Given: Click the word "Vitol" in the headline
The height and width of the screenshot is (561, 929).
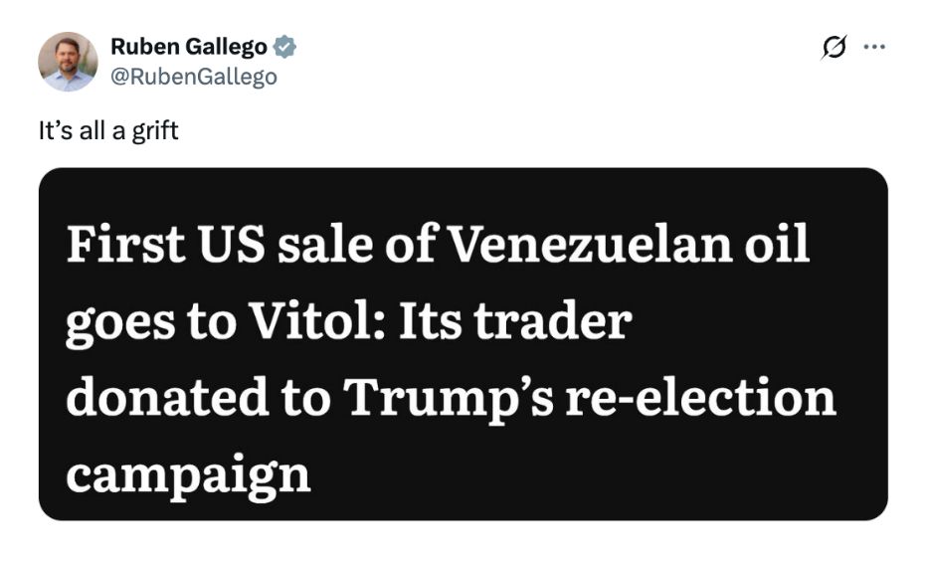Looking at the screenshot, I should coord(319,320).
